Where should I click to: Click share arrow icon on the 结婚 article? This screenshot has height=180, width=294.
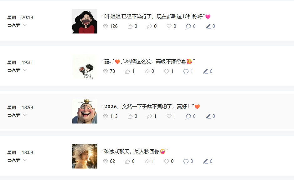click(x=147, y=71)
